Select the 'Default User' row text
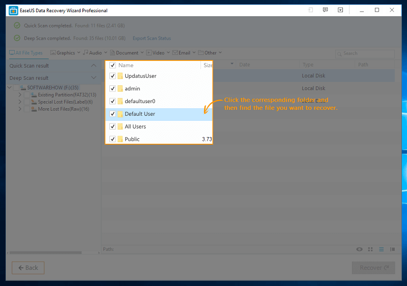This screenshot has width=407, height=286. click(139, 114)
